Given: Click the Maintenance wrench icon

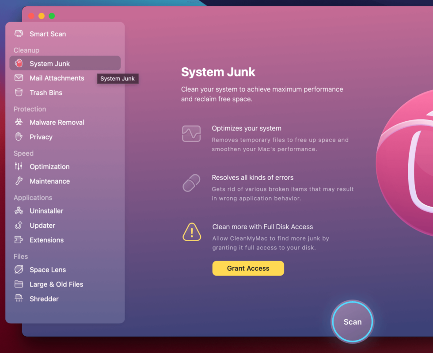Looking at the screenshot, I should 19,181.
